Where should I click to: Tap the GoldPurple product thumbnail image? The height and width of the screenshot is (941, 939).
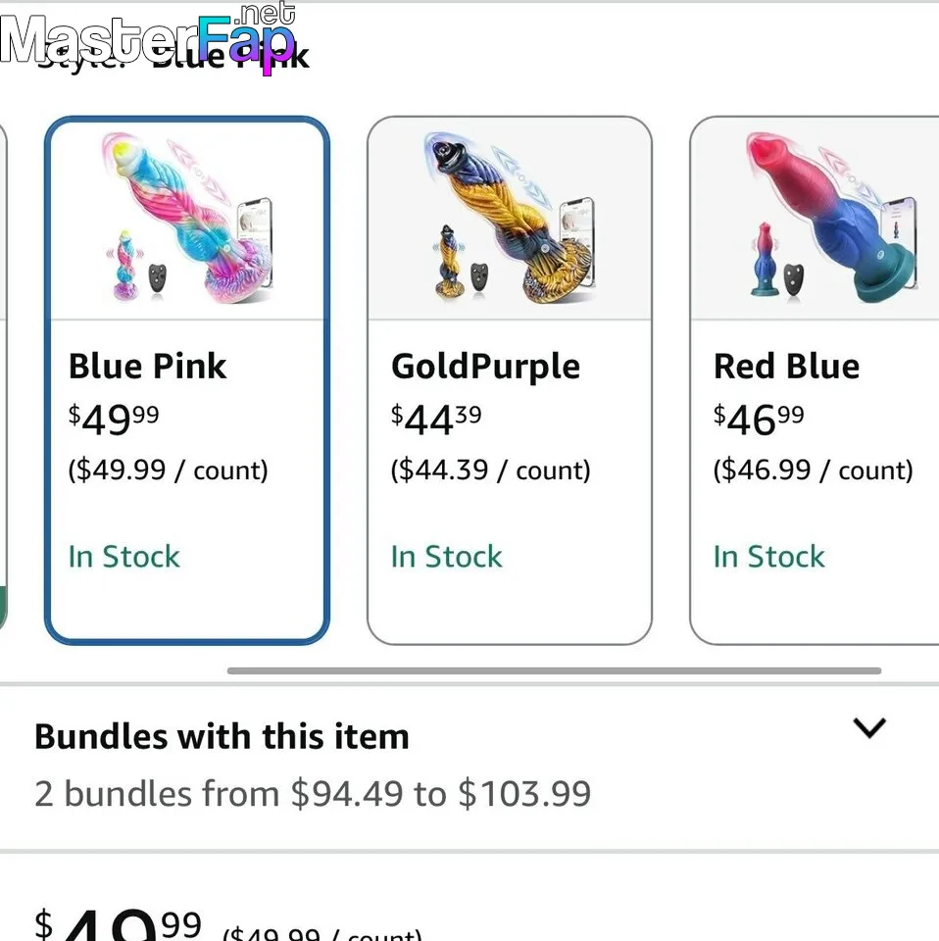pyautogui.click(x=509, y=221)
